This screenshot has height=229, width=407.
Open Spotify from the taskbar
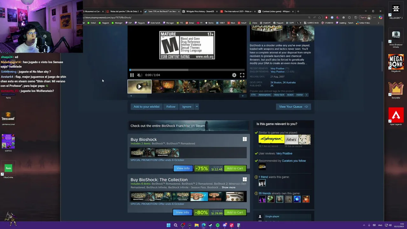click(x=217, y=225)
